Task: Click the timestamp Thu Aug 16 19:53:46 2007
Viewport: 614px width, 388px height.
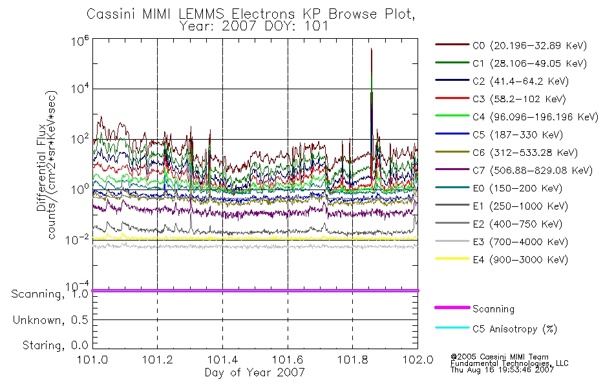Action: click(x=502, y=370)
